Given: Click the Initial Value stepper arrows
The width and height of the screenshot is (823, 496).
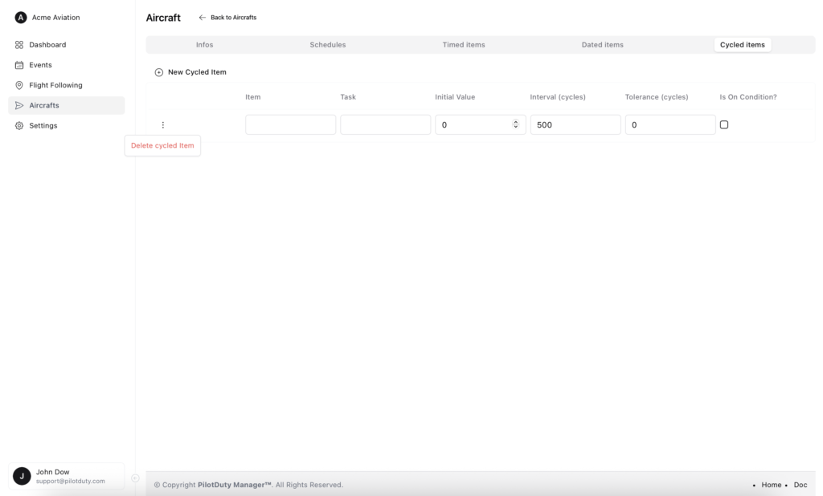Looking at the screenshot, I should (516, 124).
